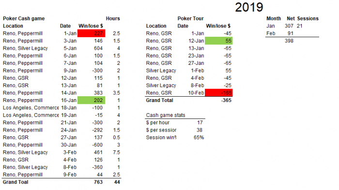This screenshot has width=339, height=190.
Task: Click the Poker Cash game header
Action: click(x=24, y=18)
